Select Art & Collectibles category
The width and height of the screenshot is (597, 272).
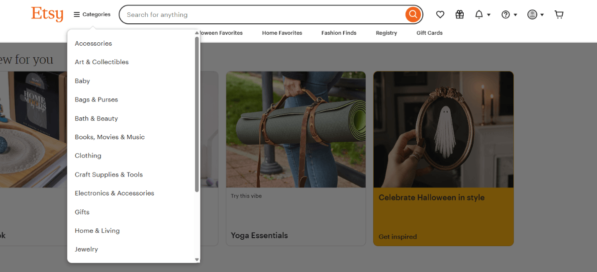click(101, 62)
